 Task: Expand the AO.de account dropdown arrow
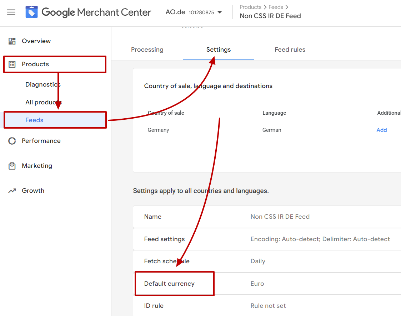pyautogui.click(x=220, y=12)
